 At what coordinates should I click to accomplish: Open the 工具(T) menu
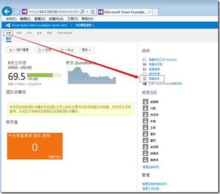point(73,19)
